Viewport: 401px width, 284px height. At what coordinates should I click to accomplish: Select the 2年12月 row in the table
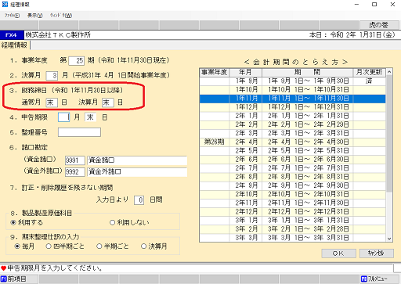click(293, 211)
